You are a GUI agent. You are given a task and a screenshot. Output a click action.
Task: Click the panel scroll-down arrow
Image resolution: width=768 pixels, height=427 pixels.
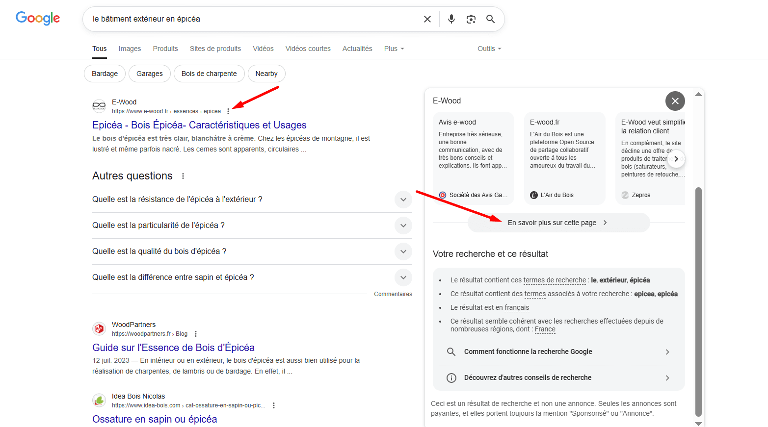(699, 424)
